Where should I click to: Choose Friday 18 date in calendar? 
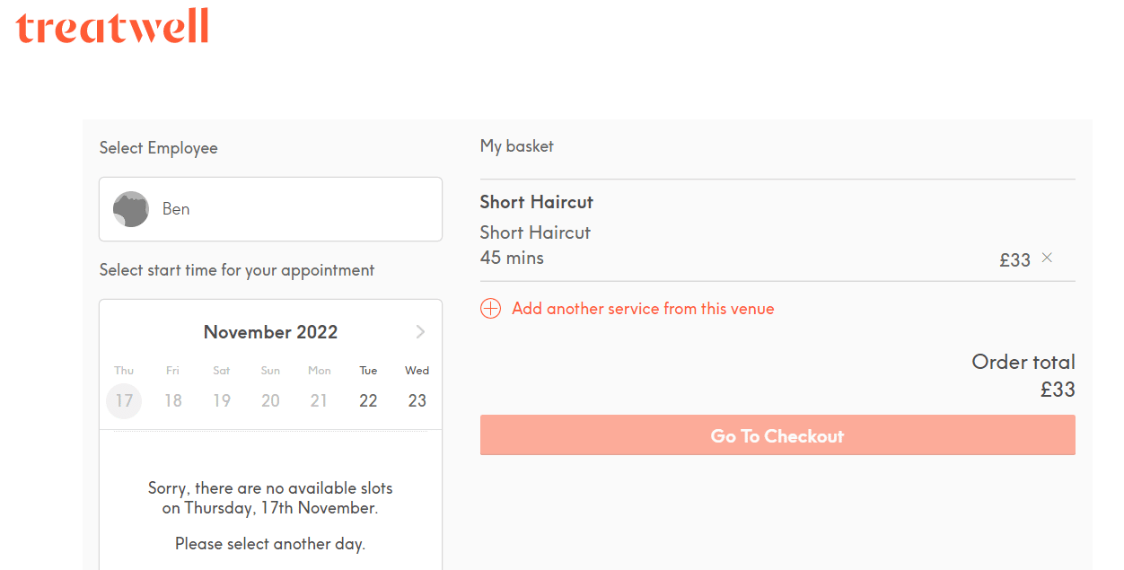tap(173, 400)
